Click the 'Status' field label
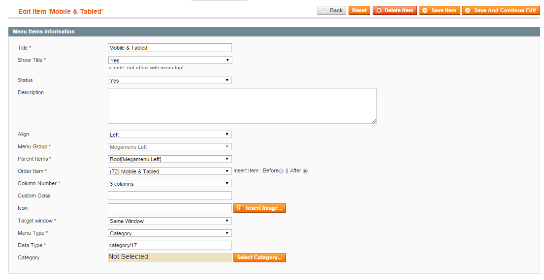This screenshot has height=280, width=544. pyautogui.click(x=25, y=80)
